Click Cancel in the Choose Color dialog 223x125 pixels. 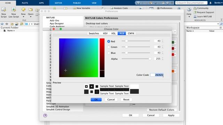pos(111,100)
